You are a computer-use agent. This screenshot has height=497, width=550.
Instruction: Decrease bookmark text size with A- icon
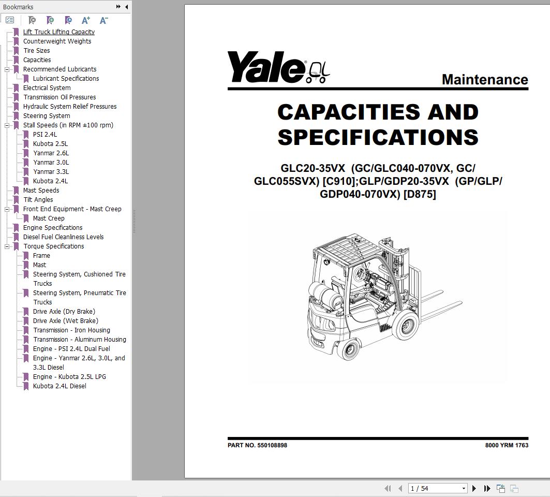(x=103, y=20)
